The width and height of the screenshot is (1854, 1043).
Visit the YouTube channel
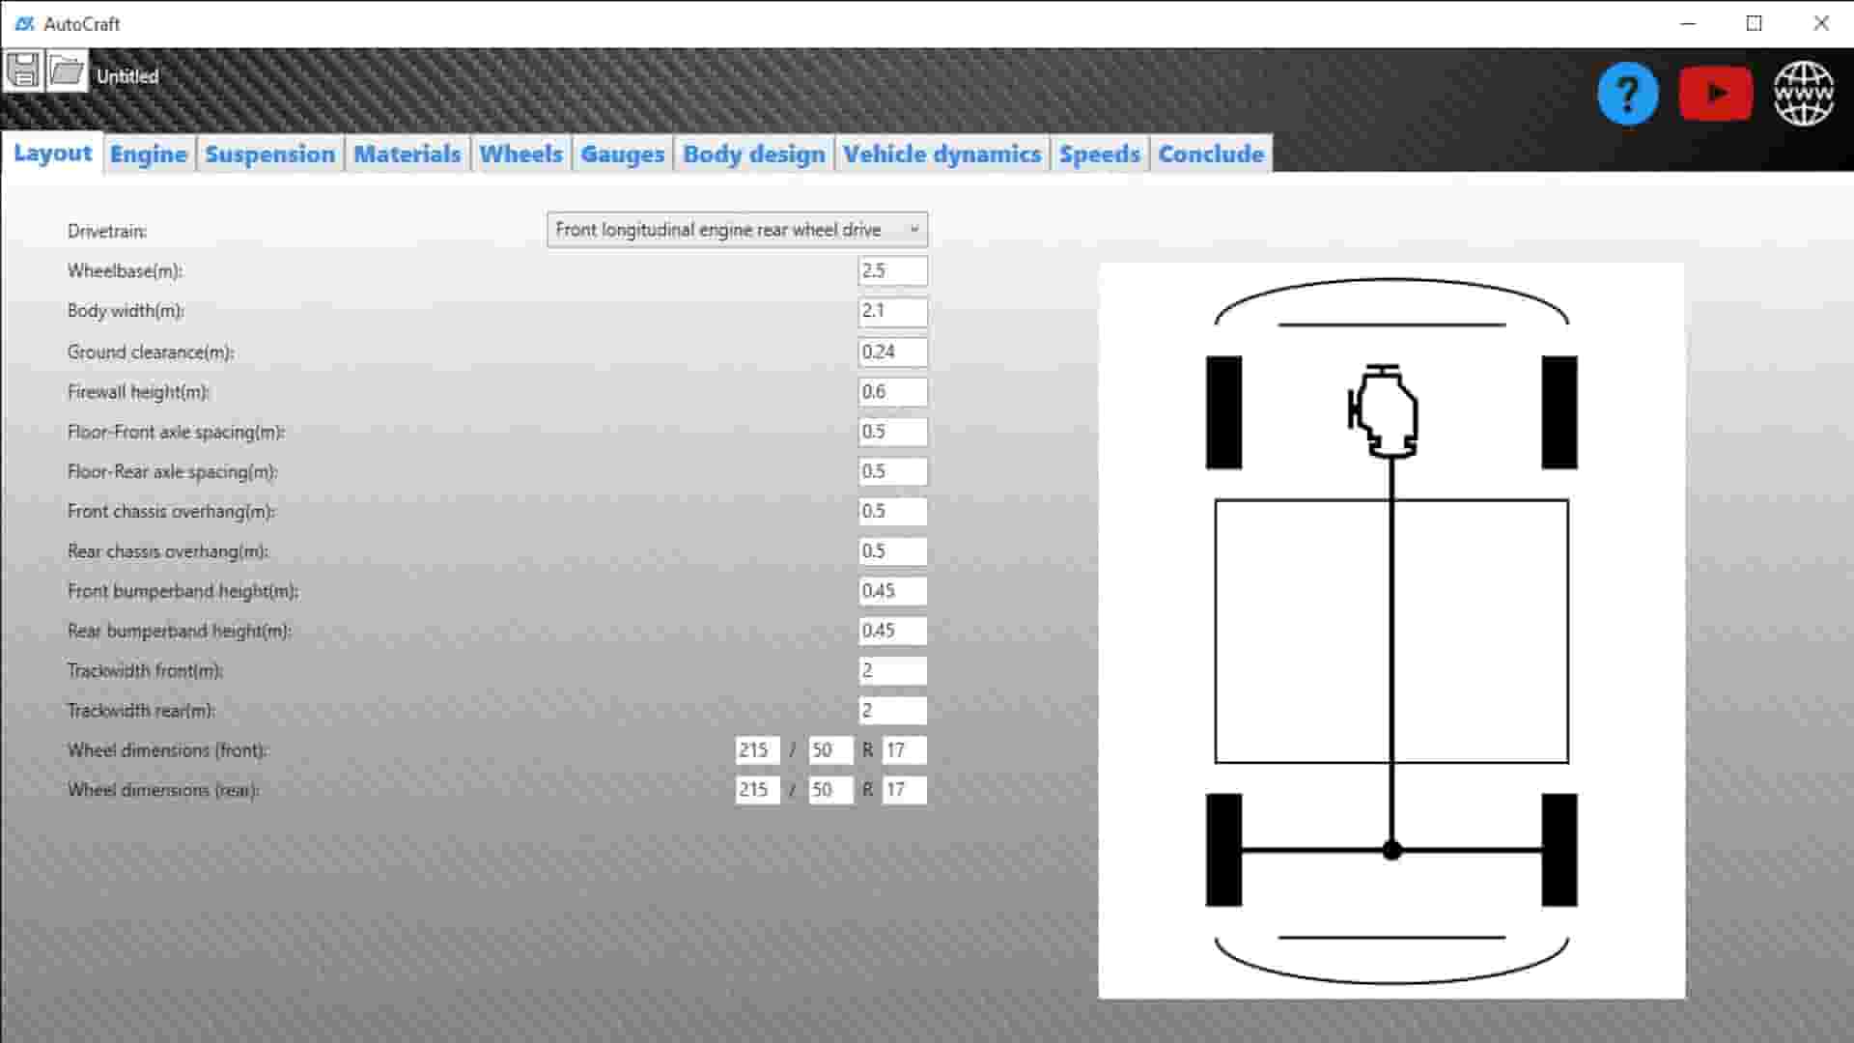(x=1716, y=93)
